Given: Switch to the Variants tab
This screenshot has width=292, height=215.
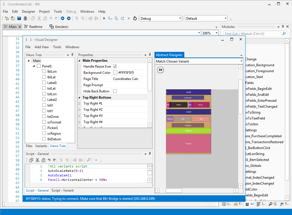Looking at the screenshot, I should (x=41, y=146).
